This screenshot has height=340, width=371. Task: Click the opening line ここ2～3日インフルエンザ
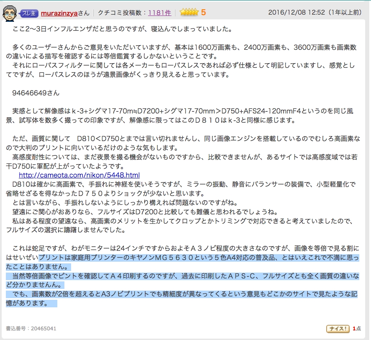click(123, 29)
